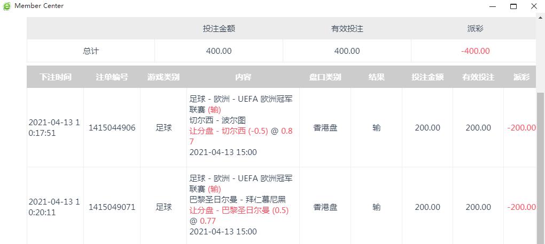Viewport: 545px width, 244px height.
Task: Select bet order number 1415049071
Action: point(112,207)
